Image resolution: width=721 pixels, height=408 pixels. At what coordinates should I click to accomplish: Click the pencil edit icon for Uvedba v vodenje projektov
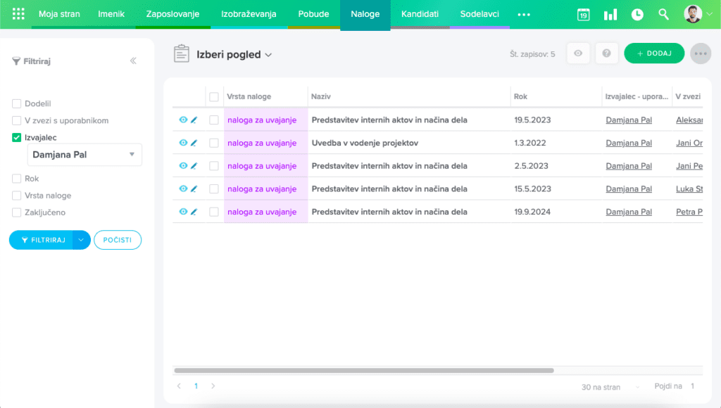194,143
